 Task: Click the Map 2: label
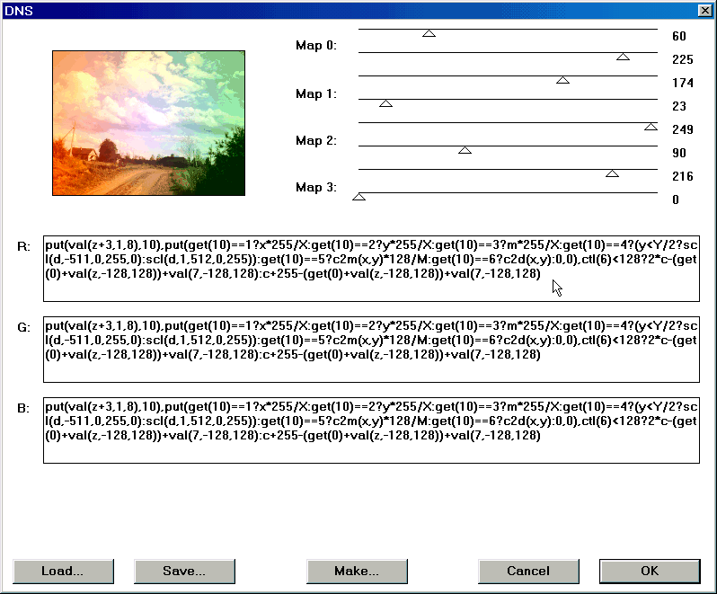(316, 141)
